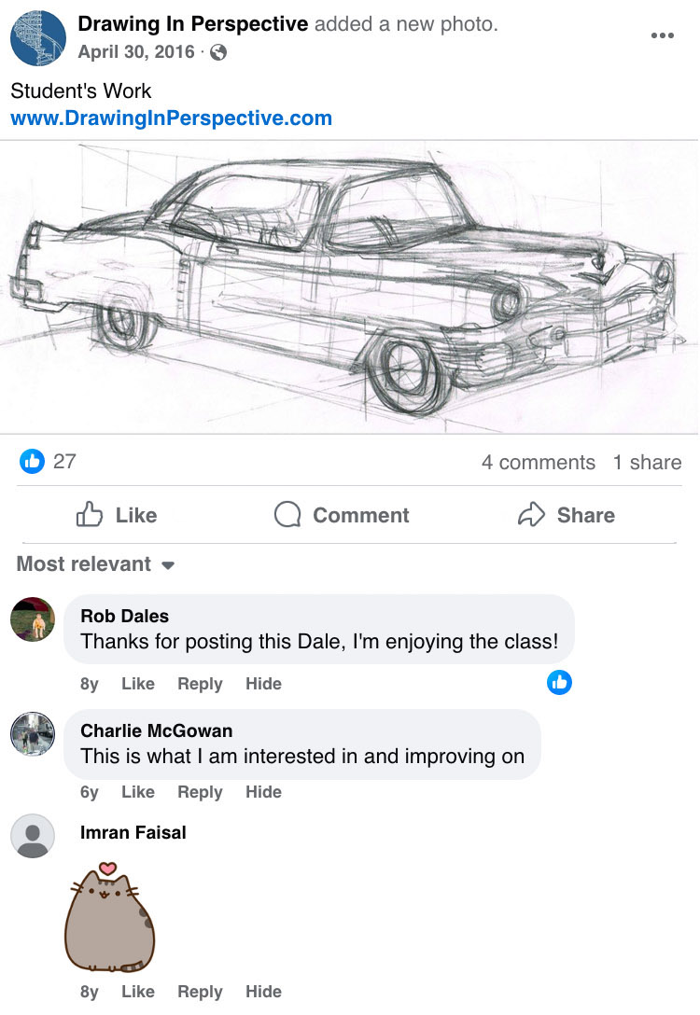
Task: Click the globe public audience icon
Action: tap(219, 52)
